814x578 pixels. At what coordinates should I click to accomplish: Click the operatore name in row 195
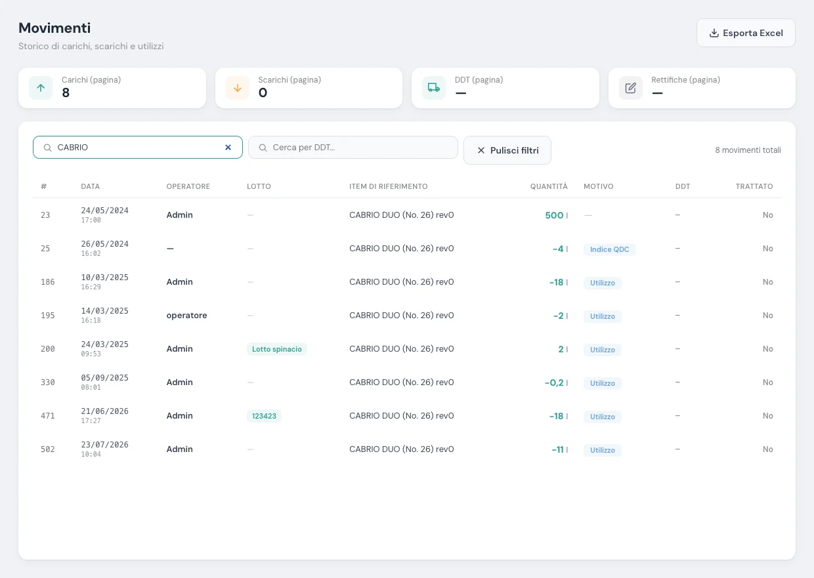click(186, 316)
